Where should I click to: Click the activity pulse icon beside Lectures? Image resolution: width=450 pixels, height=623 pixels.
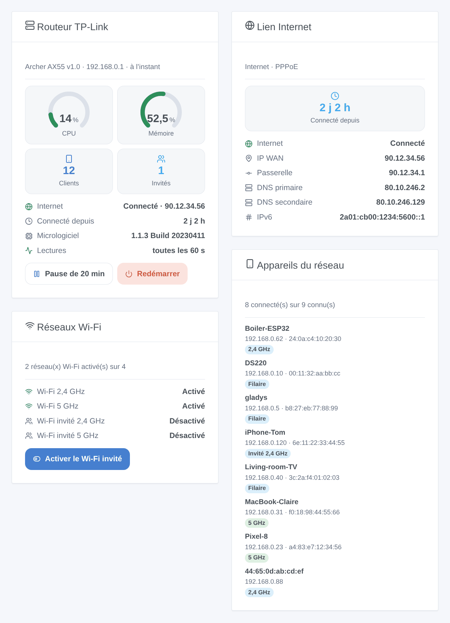[29, 251]
